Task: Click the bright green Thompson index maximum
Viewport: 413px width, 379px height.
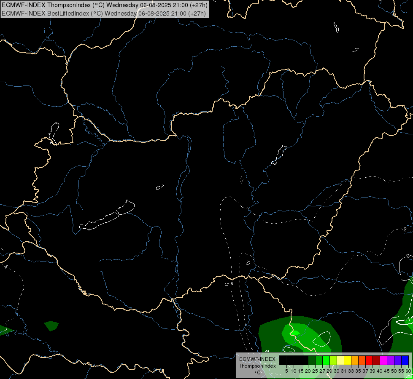Action: point(295,333)
